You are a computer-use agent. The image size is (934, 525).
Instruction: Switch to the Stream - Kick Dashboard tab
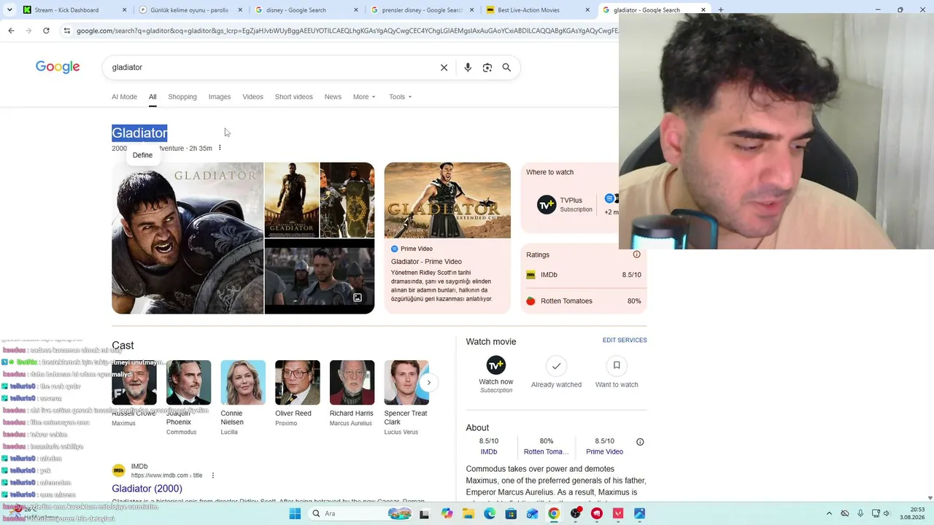(x=74, y=10)
